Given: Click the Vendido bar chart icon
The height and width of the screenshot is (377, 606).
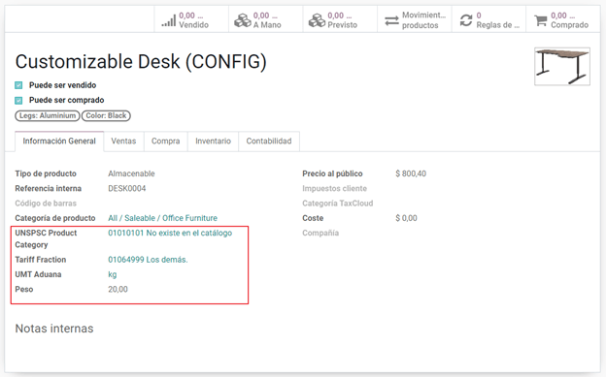Looking at the screenshot, I should tap(169, 20).
